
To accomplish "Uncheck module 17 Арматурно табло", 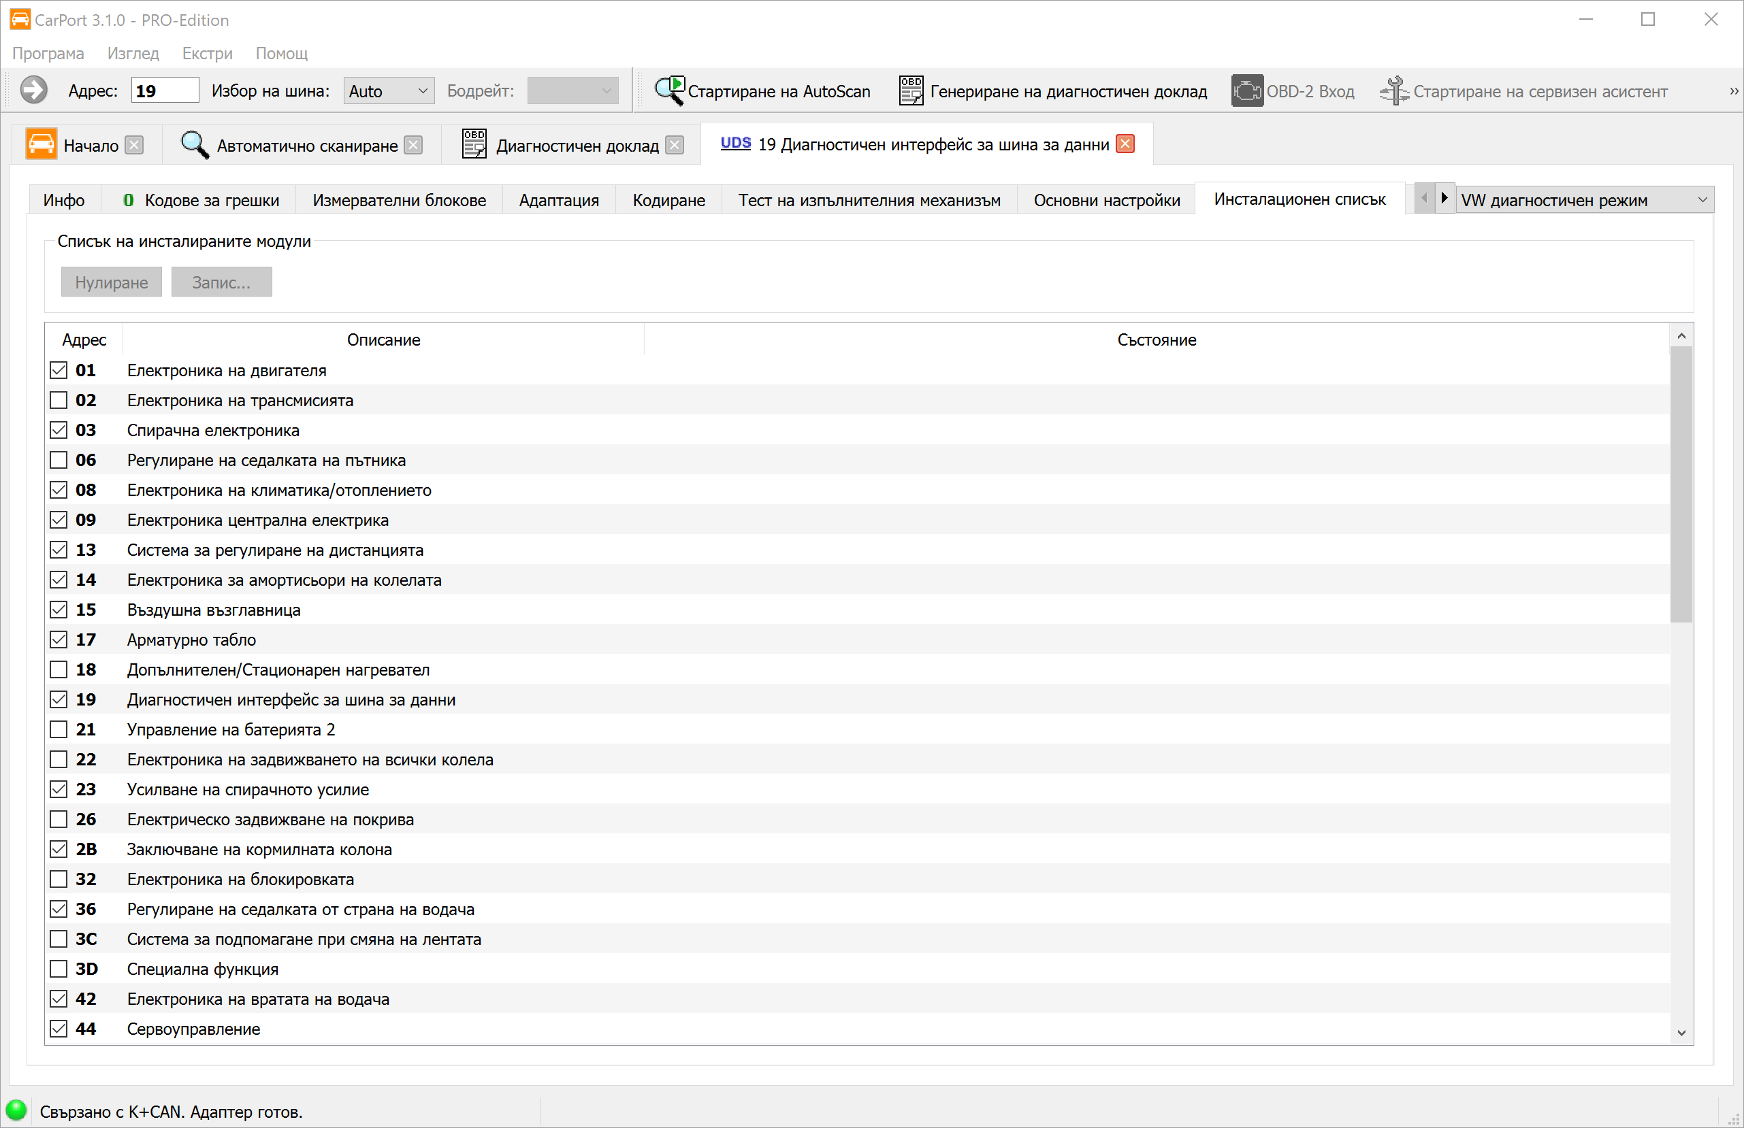I will 59,640.
